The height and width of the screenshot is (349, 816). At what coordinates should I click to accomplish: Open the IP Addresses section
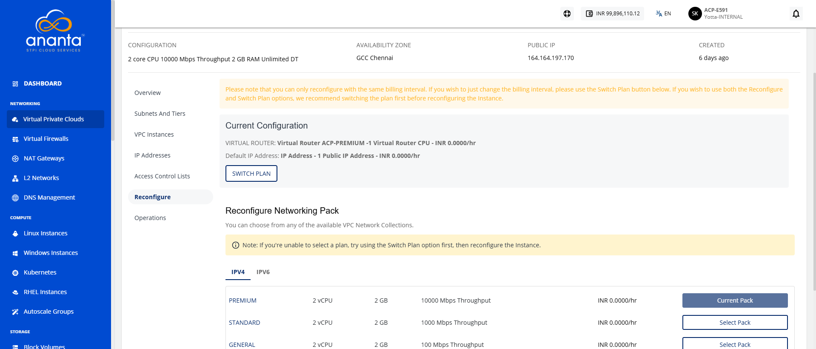point(152,155)
